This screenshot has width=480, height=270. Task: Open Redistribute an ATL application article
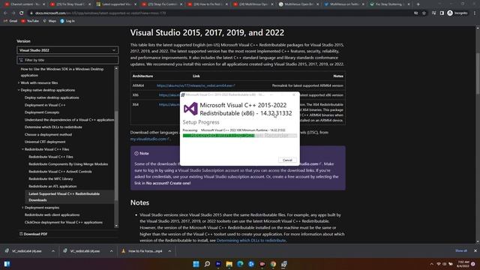tap(52, 187)
